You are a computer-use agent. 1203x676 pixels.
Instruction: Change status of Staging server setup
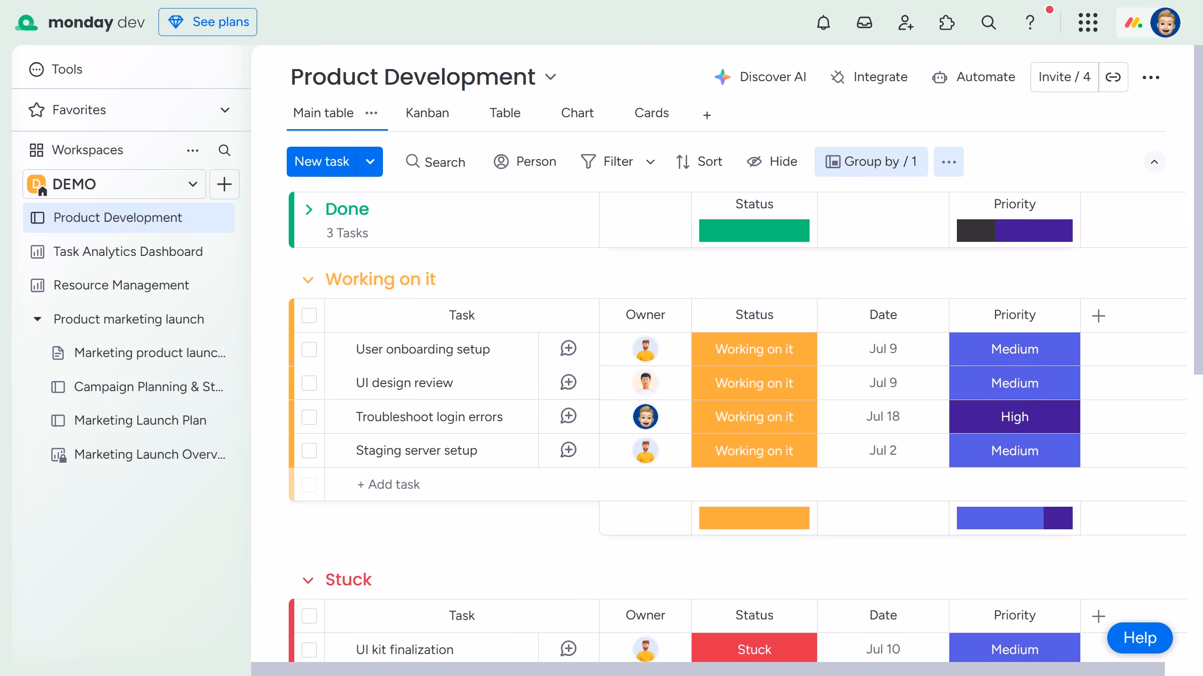[x=754, y=451]
